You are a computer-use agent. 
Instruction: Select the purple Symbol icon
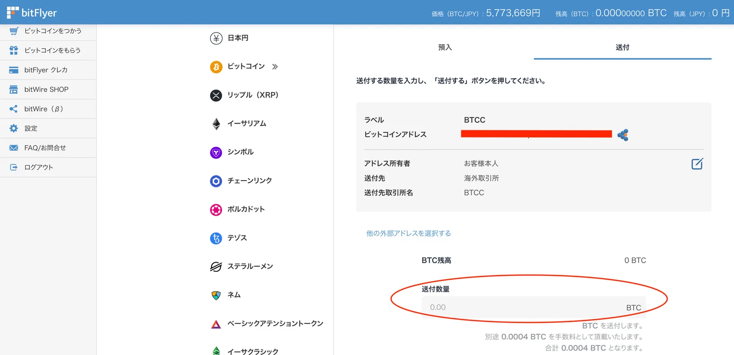[216, 152]
